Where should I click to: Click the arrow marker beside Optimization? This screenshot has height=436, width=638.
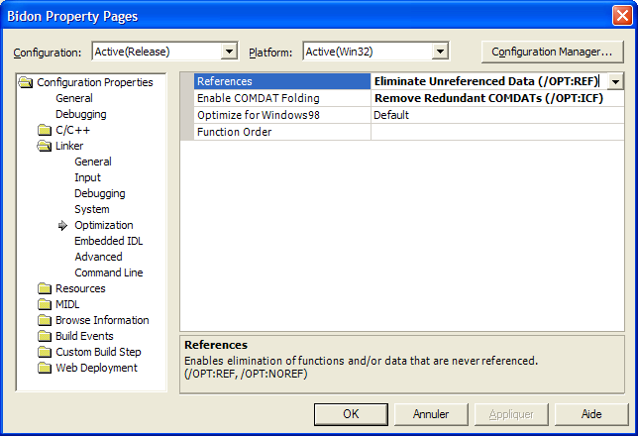pyautogui.click(x=62, y=226)
